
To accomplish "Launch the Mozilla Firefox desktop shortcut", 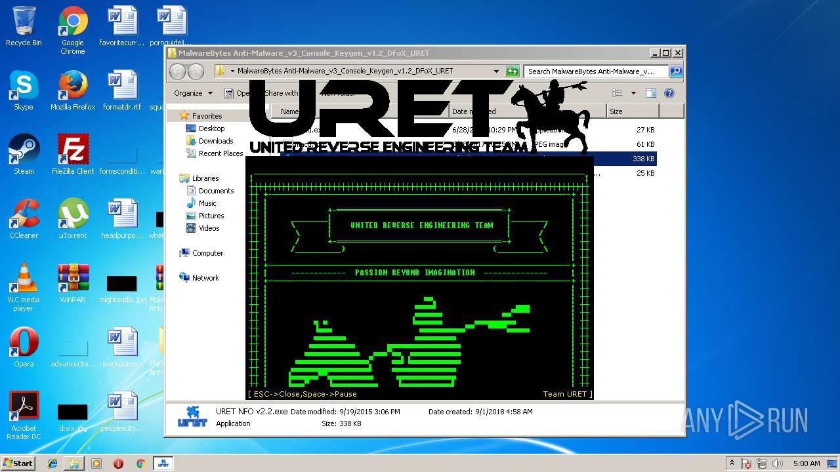I will point(73,90).
